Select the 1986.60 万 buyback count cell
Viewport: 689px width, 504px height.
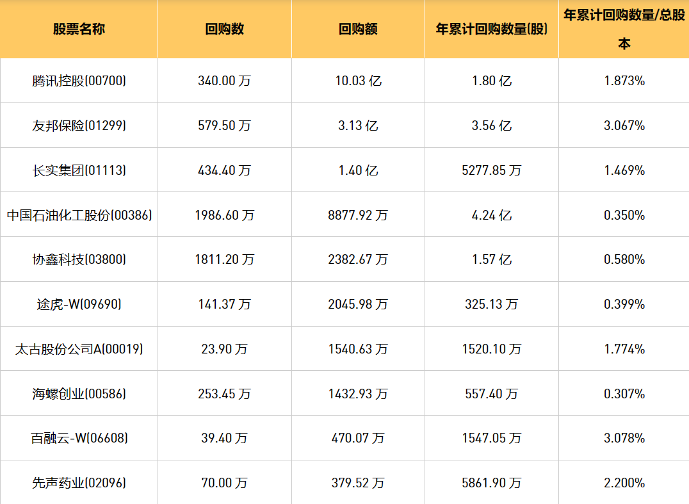(225, 215)
